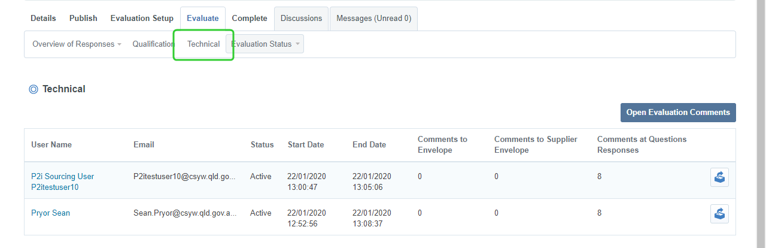
Task: Open comments icon for P2i Sourcing User row
Action: (719, 177)
